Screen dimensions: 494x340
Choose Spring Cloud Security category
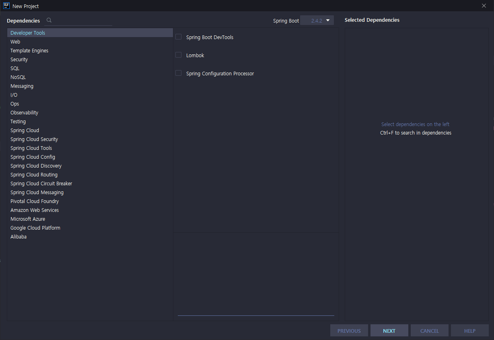[90, 139]
